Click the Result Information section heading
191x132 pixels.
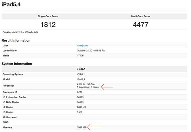point(16,40)
